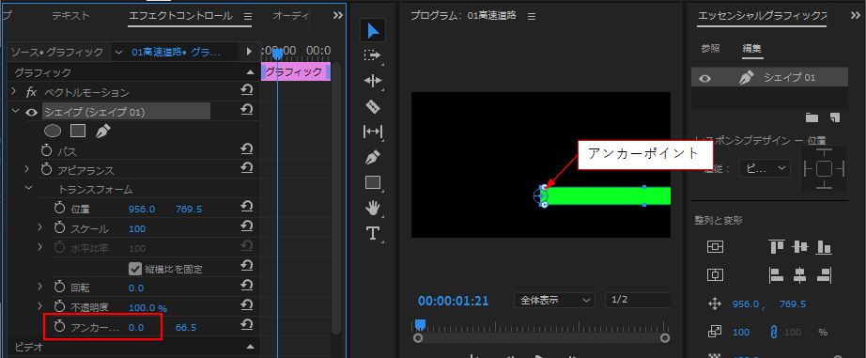Screen dimensions: 866x358
Task: Hide シェイプ 01 layer in Essential Graphics
Action: click(x=704, y=78)
